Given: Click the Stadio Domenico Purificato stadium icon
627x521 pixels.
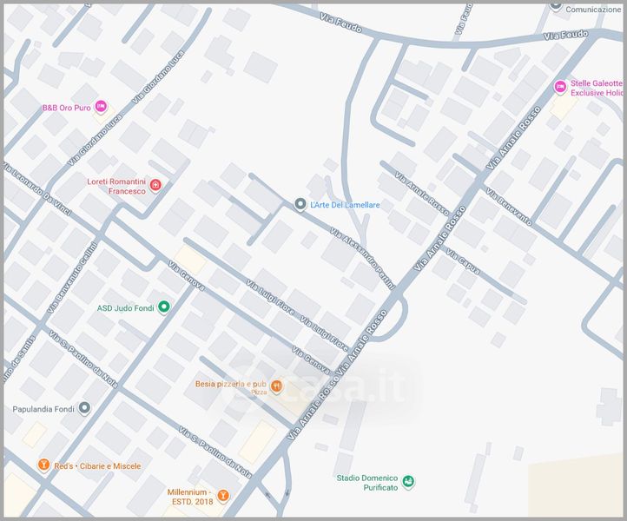Looking at the screenshot, I should pos(407,482).
